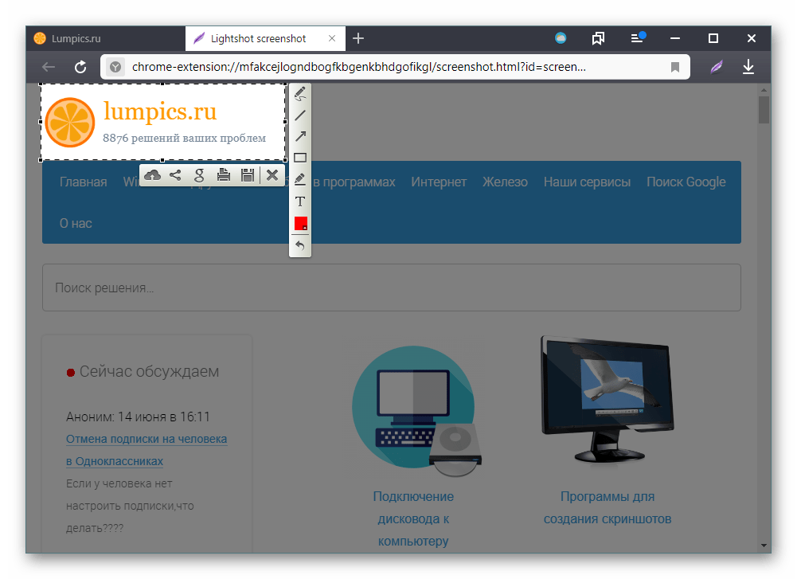The image size is (797, 579).
Task: Upload screenshot to cloud
Action: pos(152,175)
